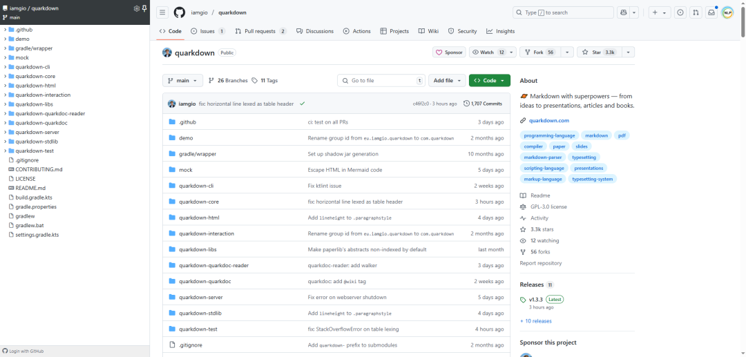
Task: Open the + 10 releases link
Action: pos(536,321)
